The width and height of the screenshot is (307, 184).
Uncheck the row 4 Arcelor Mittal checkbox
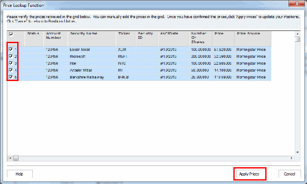tap(11, 70)
